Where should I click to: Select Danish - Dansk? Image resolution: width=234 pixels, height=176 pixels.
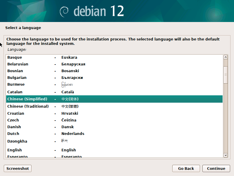pos(114,127)
